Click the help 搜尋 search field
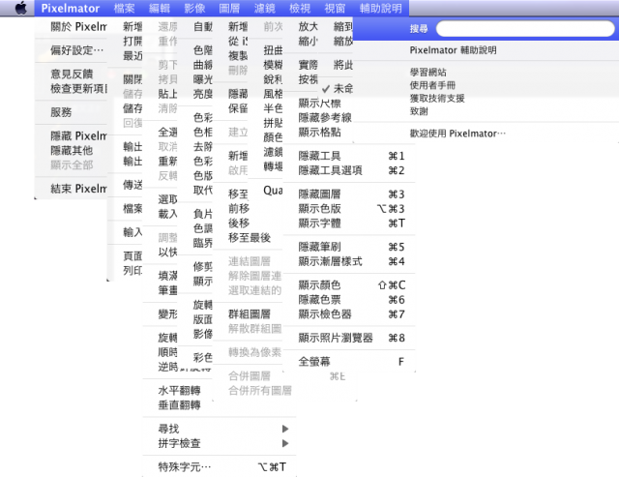619x477 pixels. (525, 28)
